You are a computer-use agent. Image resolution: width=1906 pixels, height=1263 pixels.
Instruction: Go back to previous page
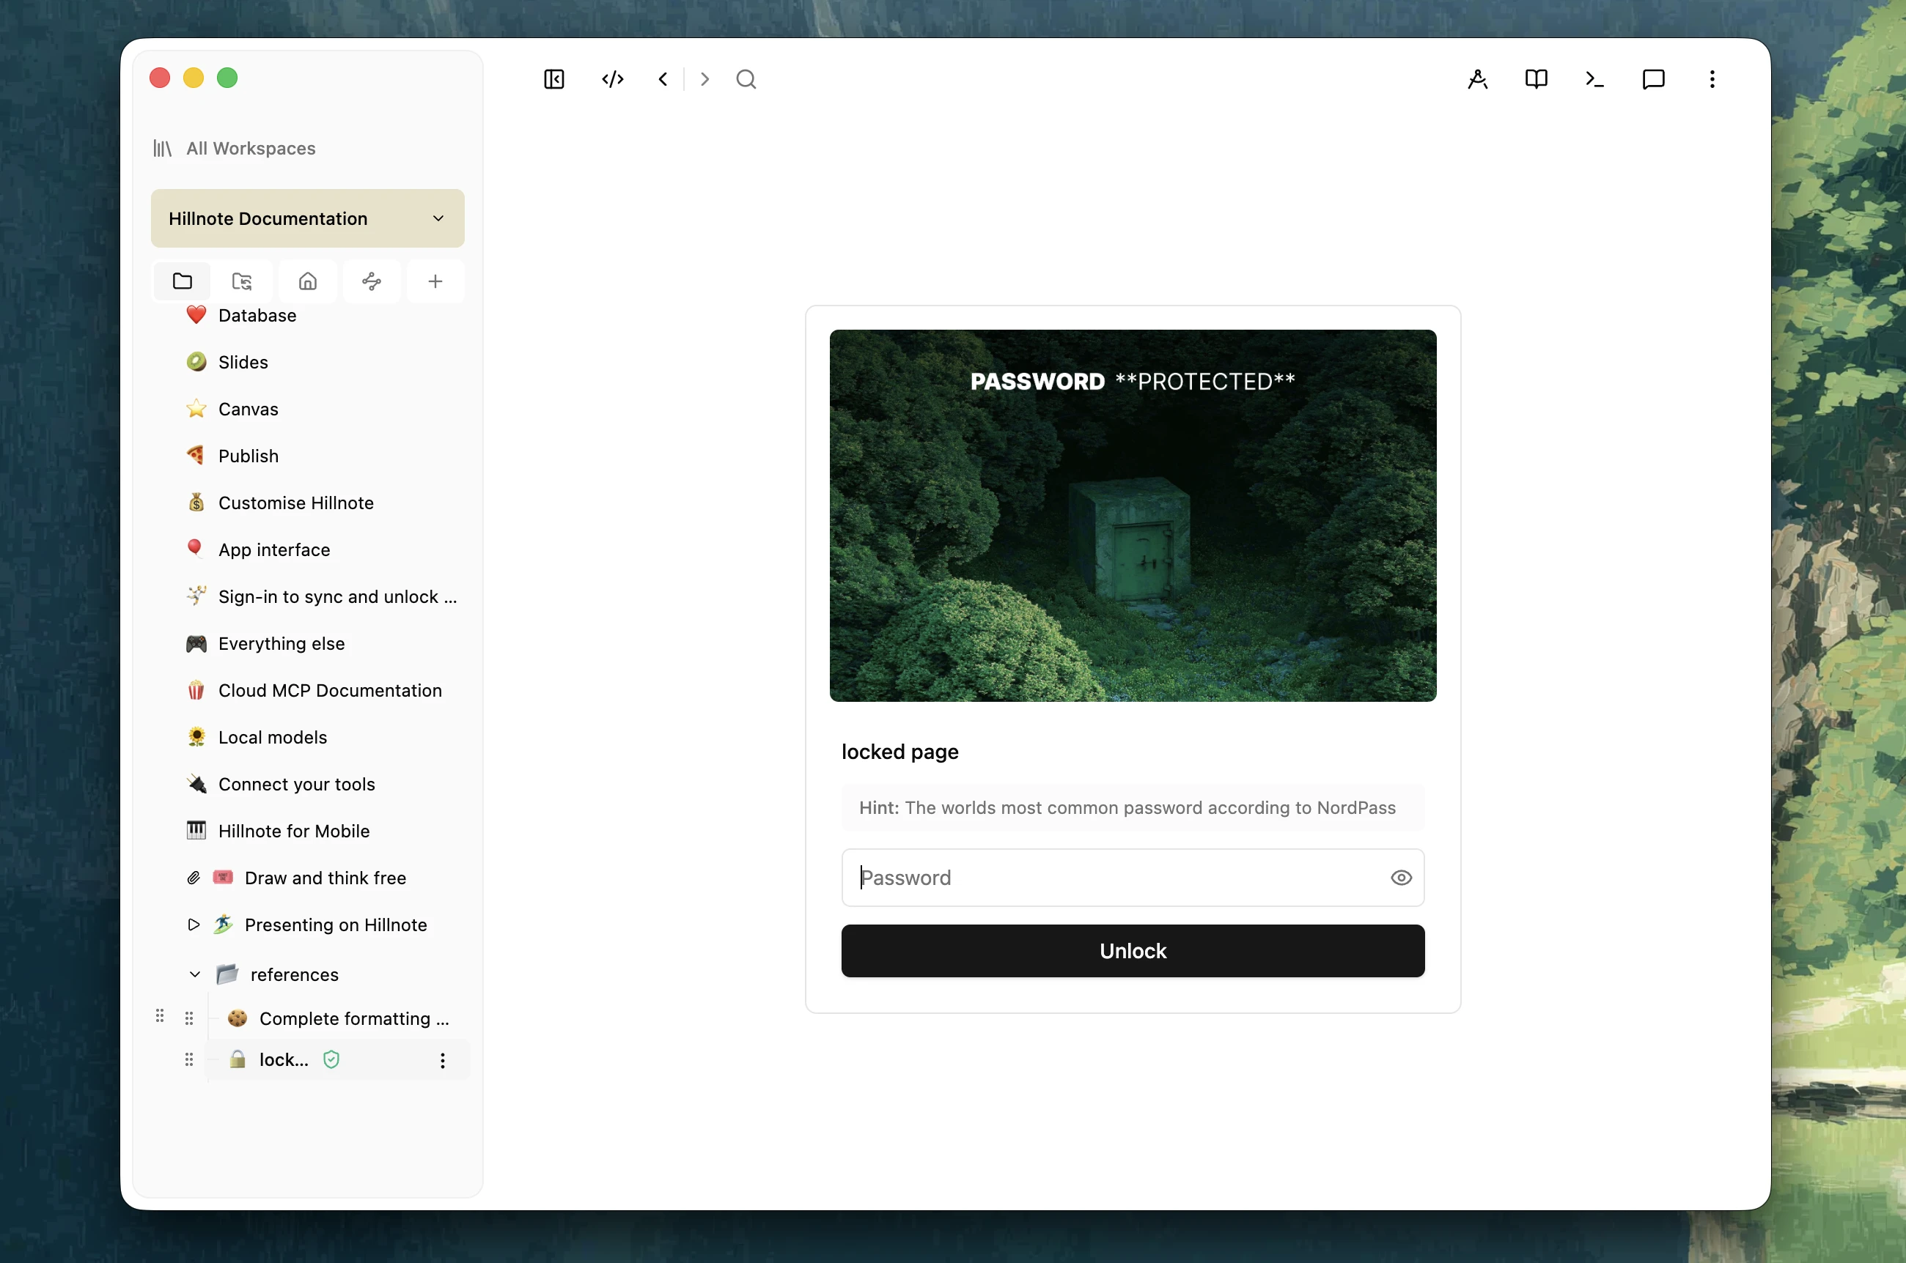[663, 79]
